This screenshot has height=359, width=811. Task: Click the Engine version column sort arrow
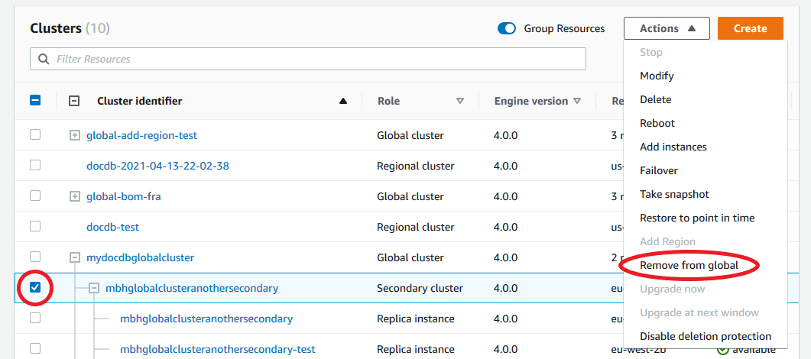point(577,101)
